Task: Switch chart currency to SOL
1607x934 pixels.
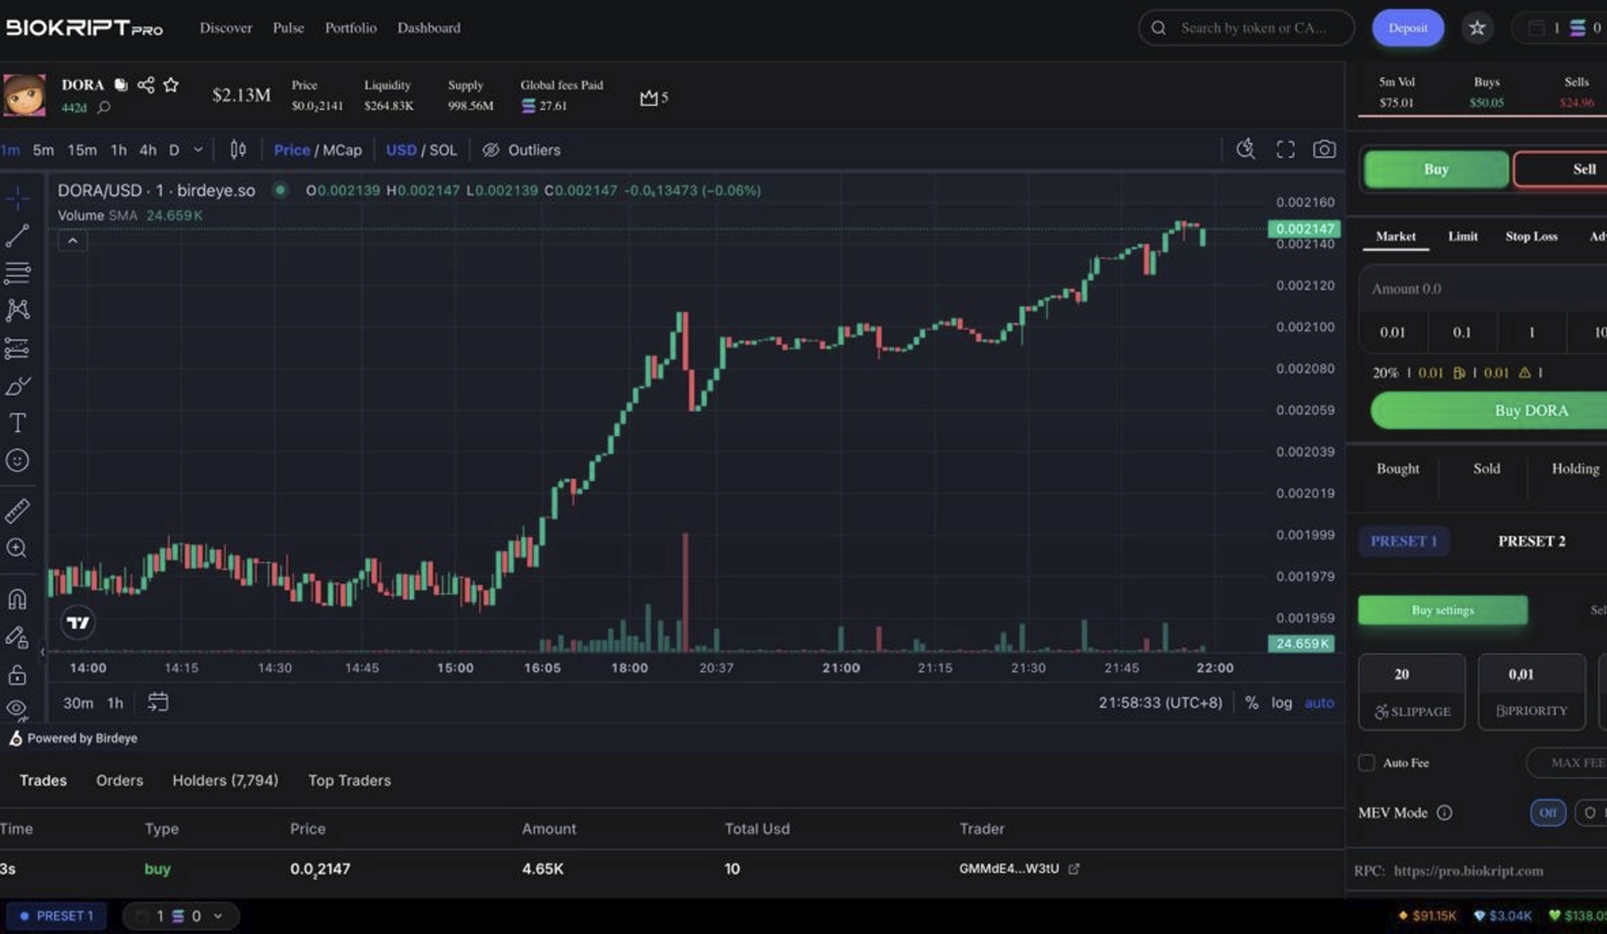Action: click(x=442, y=150)
